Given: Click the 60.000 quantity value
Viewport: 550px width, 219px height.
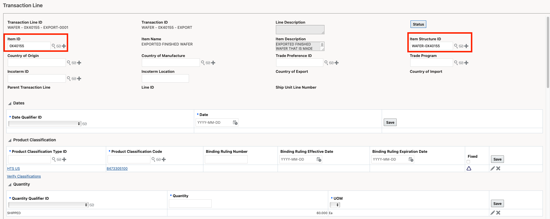Looking at the screenshot, I should click(322, 213).
